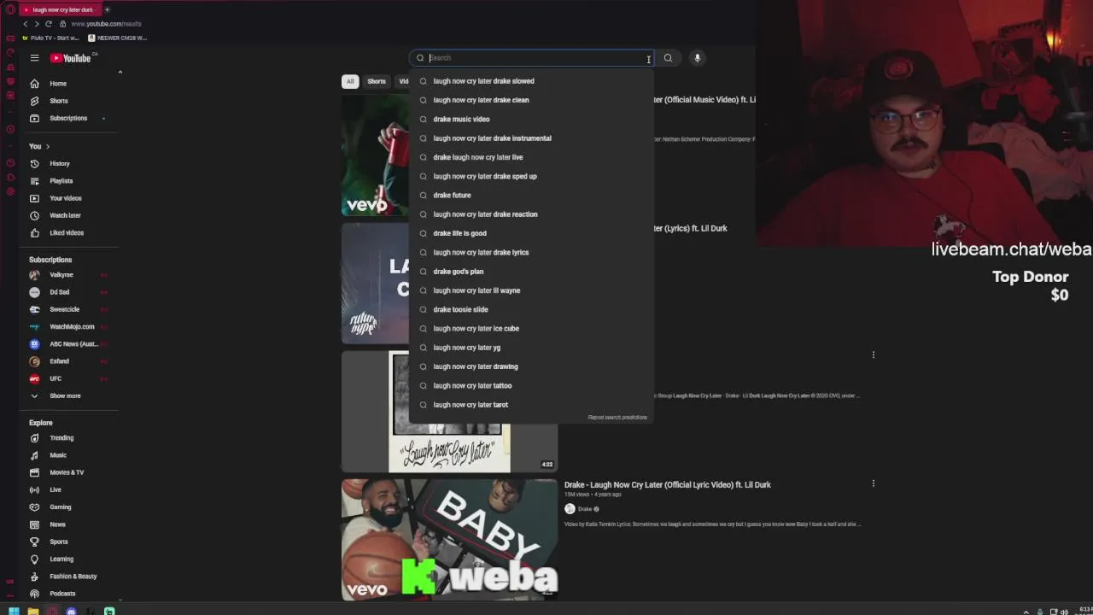Choose suggestion 'laugh now cry later drake sped up'
Image resolution: width=1093 pixels, height=615 pixels.
531,176
